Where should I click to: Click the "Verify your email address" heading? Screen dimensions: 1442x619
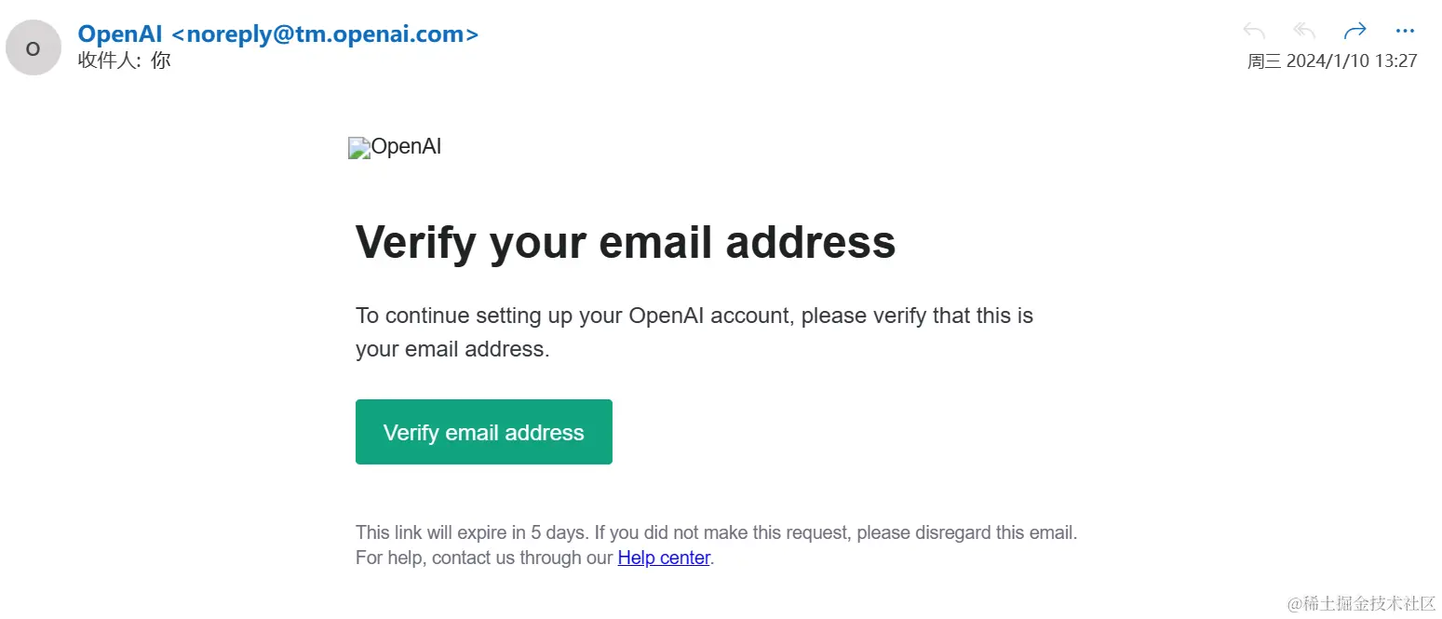[x=626, y=242]
